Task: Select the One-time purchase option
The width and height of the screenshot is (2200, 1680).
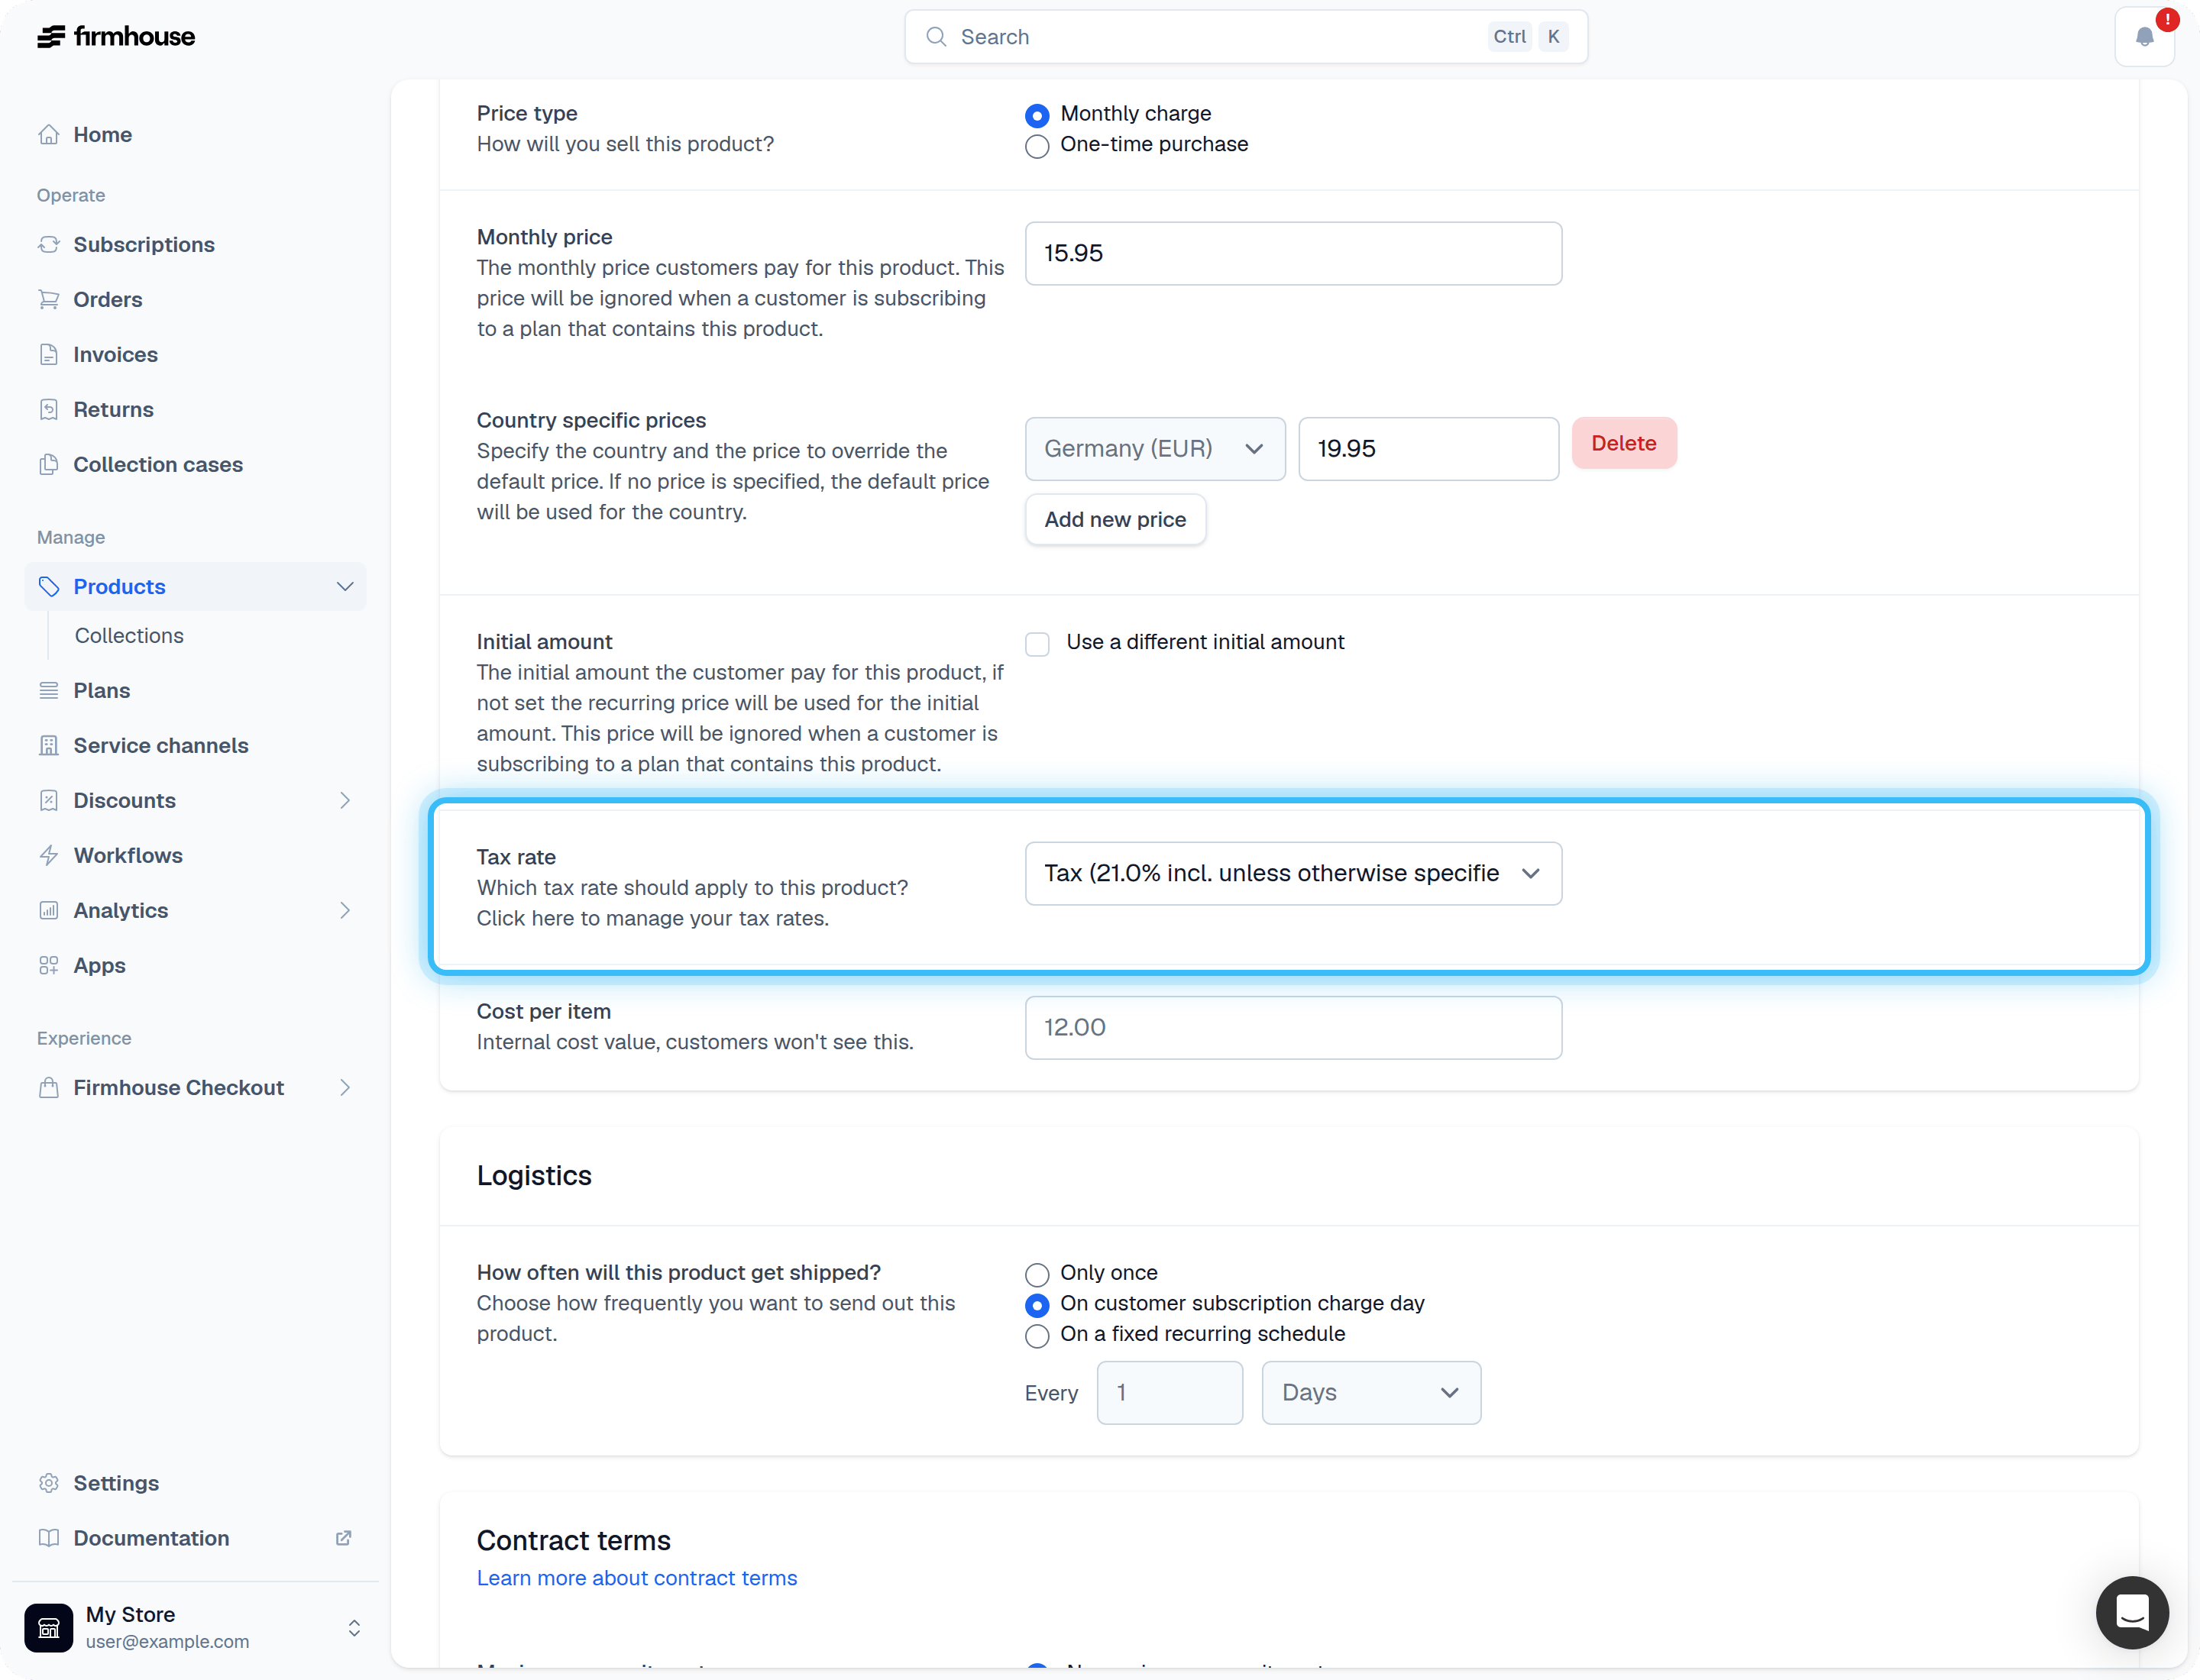Action: click(x=1037, y=146)
